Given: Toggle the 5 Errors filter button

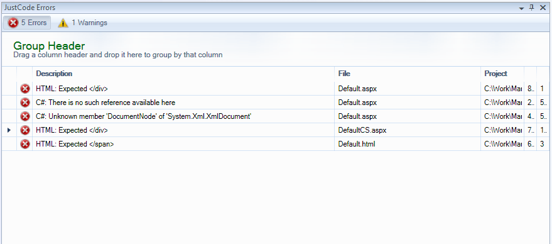Looking at the screenshot, I should pos(27,23).
